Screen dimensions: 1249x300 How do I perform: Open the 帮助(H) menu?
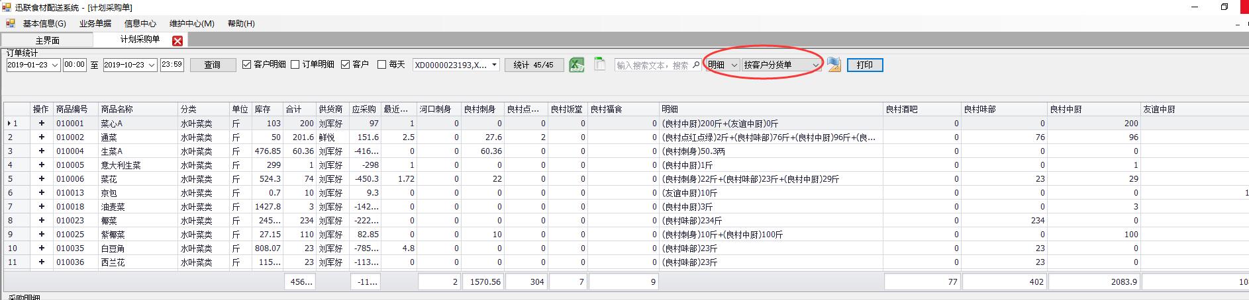[241, 24]
